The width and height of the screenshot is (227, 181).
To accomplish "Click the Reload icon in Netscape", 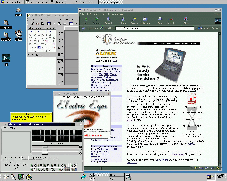I will (108, 21).
